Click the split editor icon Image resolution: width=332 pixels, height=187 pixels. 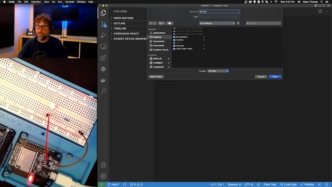coord(320,11)
